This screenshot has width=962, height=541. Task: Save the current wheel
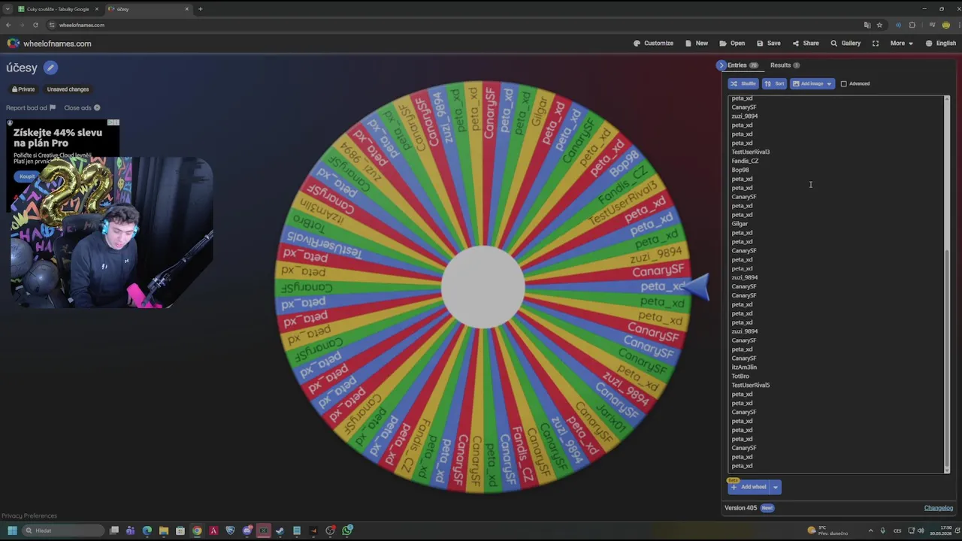(768, 44)
